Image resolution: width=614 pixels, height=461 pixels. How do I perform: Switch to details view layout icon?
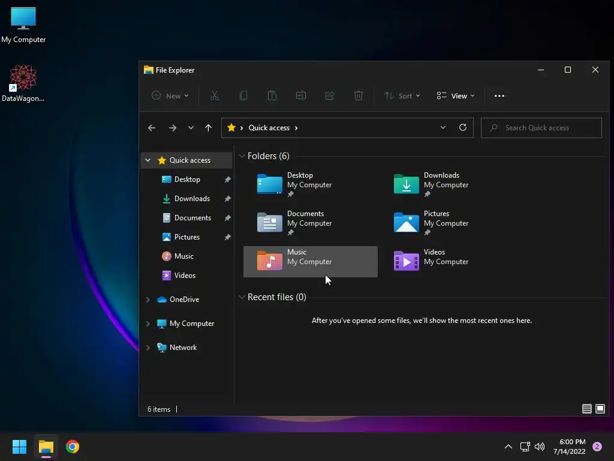586,409
